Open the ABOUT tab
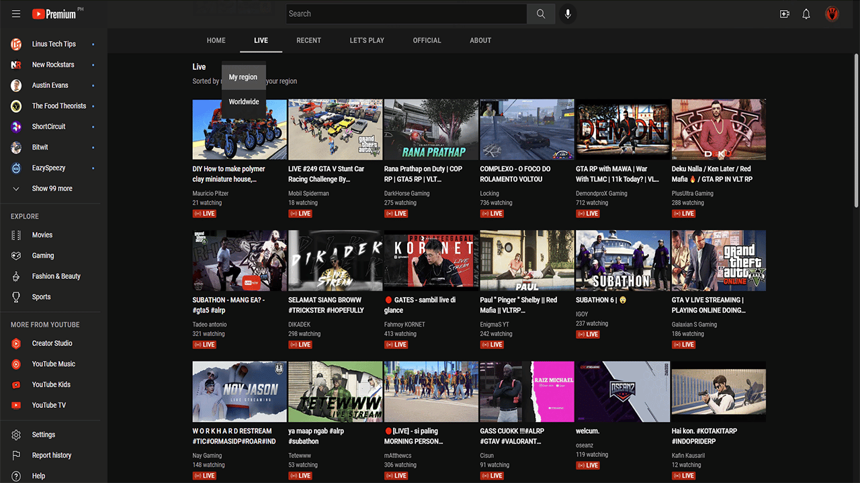This screenshot has height=483, width=860. [x=480, y=41]
